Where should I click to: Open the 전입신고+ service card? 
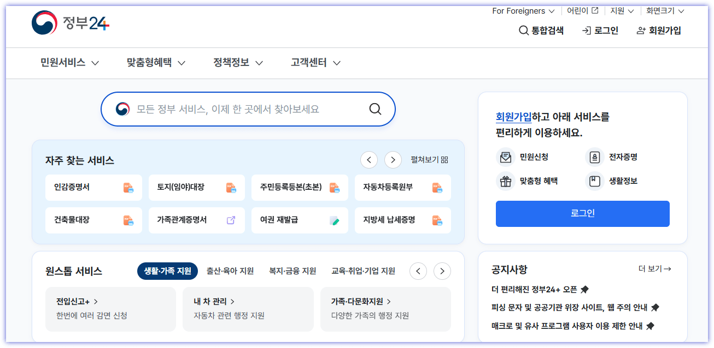[111, 309]
